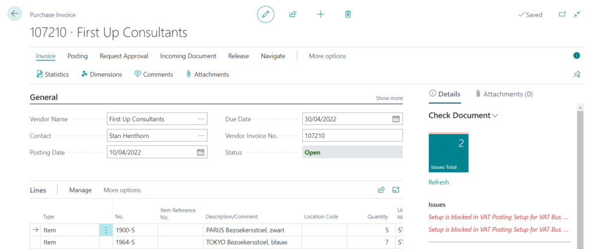Click the Vendor Invoice No. field
595x249 pixels.
352,136
